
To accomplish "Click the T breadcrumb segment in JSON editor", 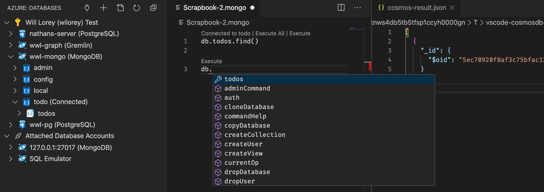I will 475,23.
